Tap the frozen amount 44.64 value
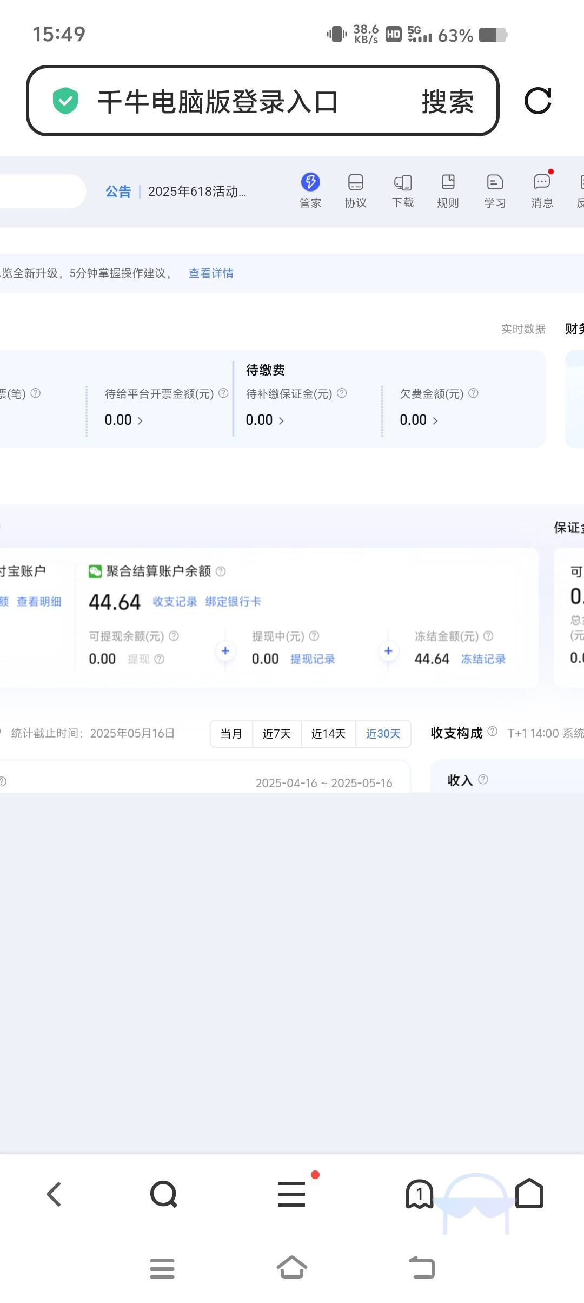This screenshot has width=584, height=1303. click(x=432, y=659)
